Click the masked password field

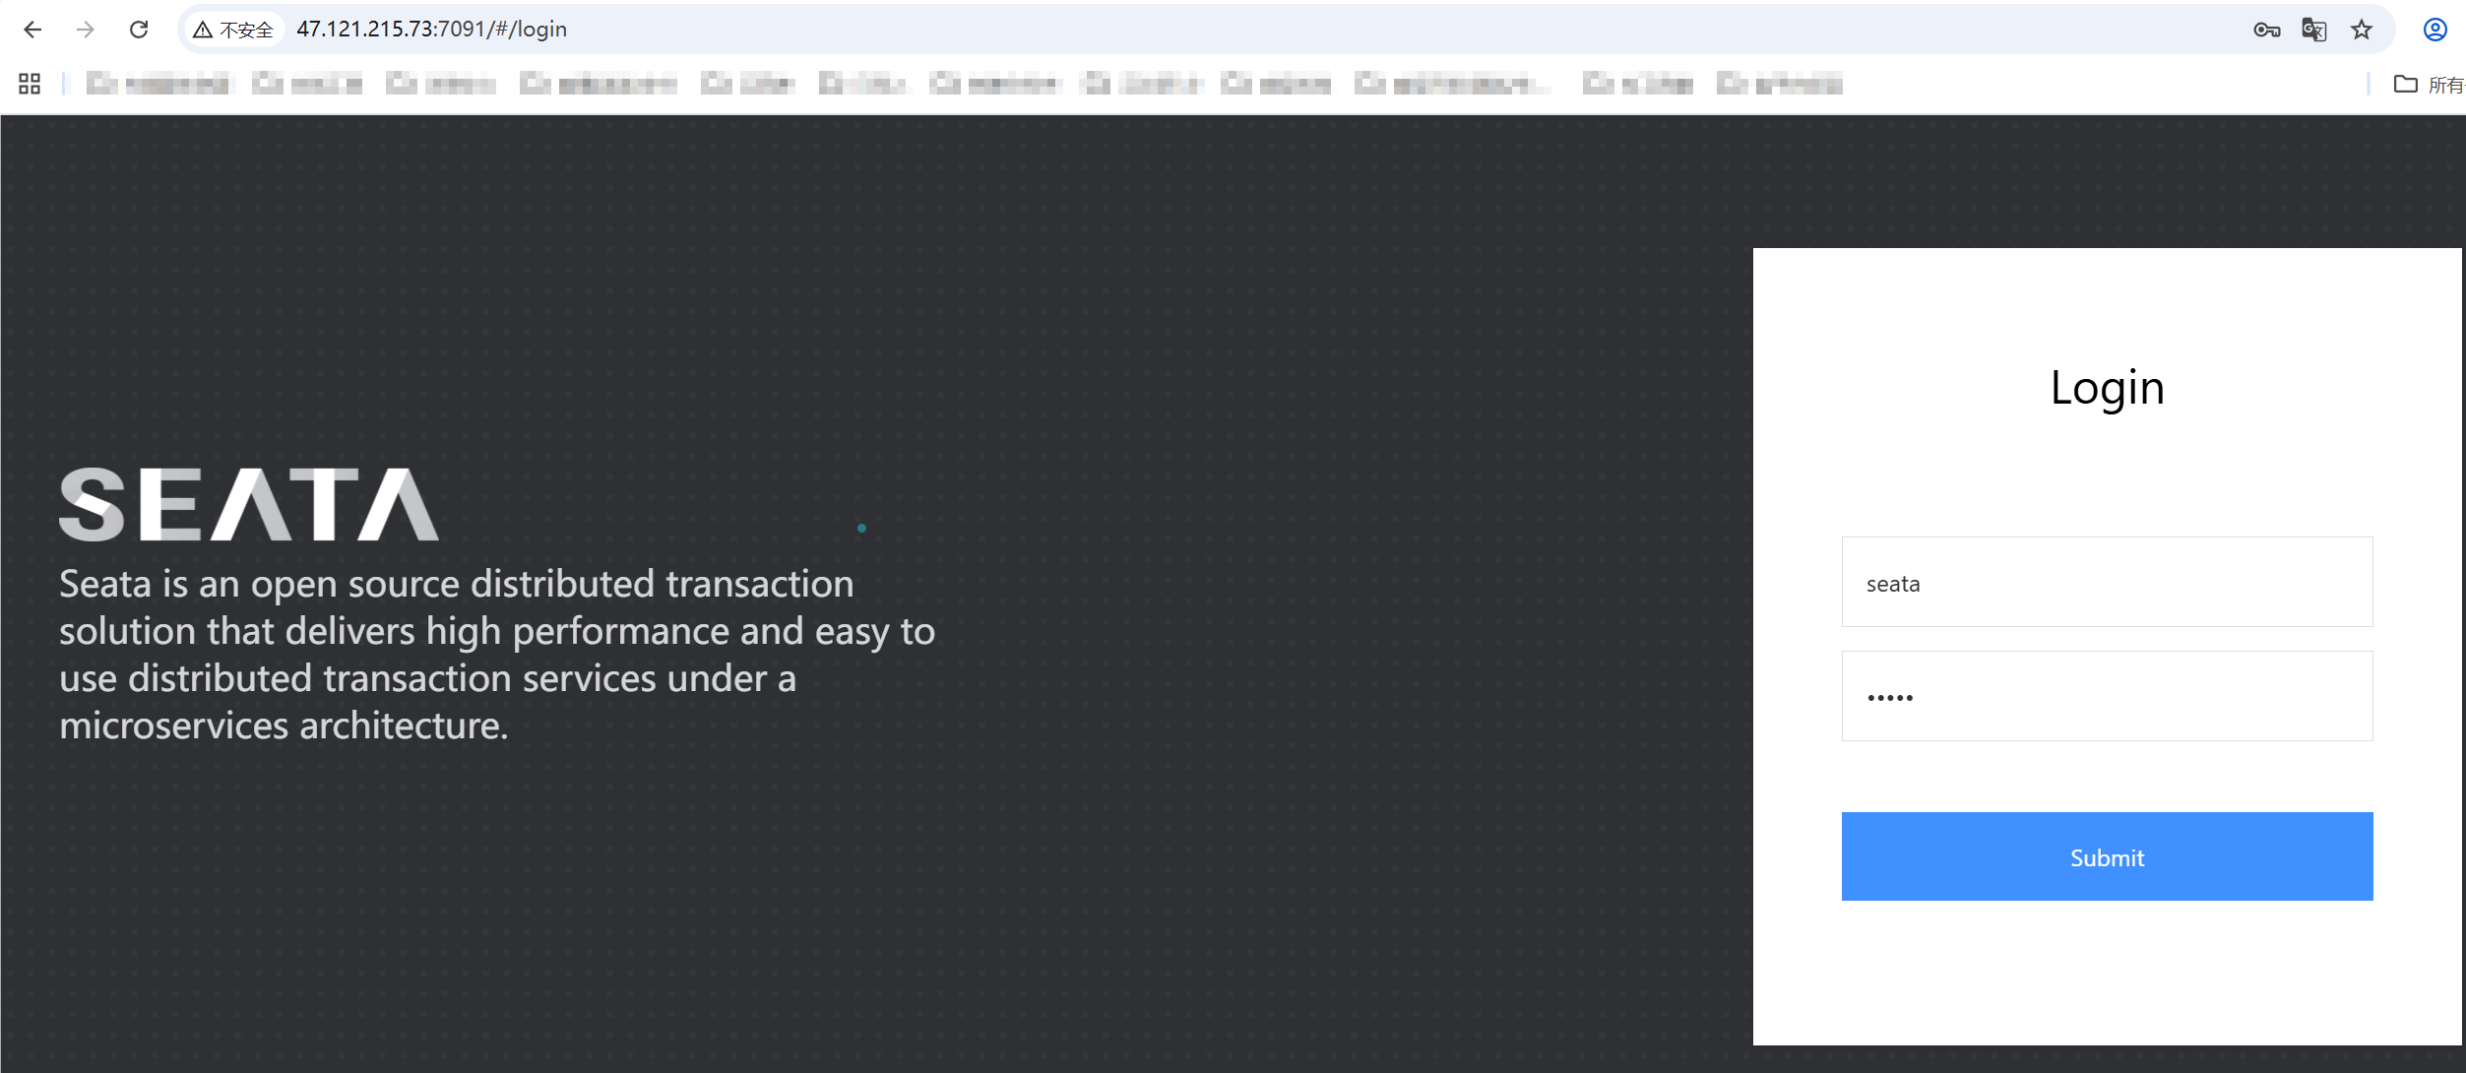click(x=2107, y=697)
